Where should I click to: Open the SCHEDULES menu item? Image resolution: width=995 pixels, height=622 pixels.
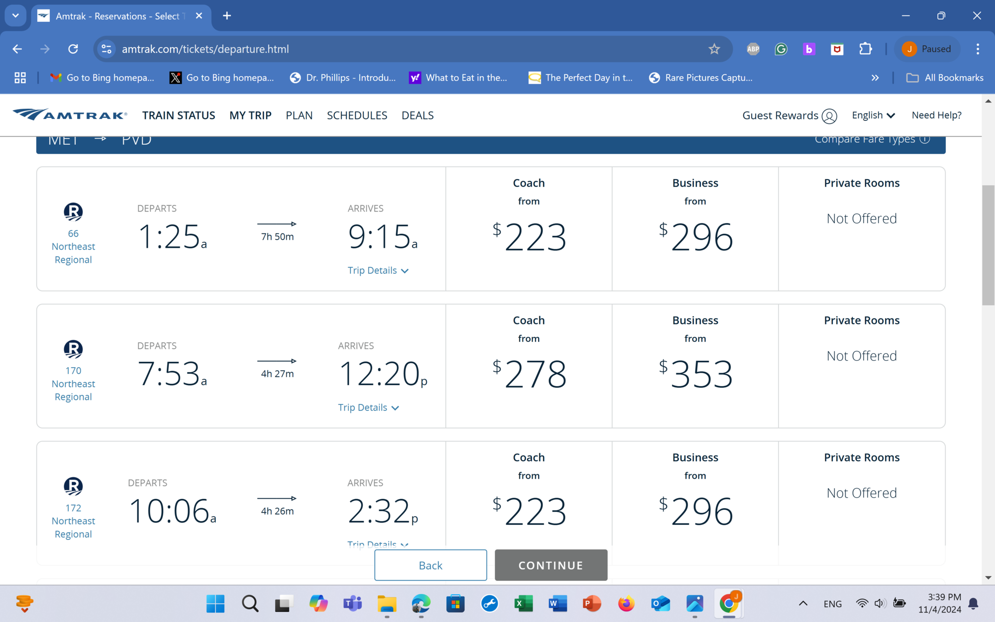coord(357,115)
